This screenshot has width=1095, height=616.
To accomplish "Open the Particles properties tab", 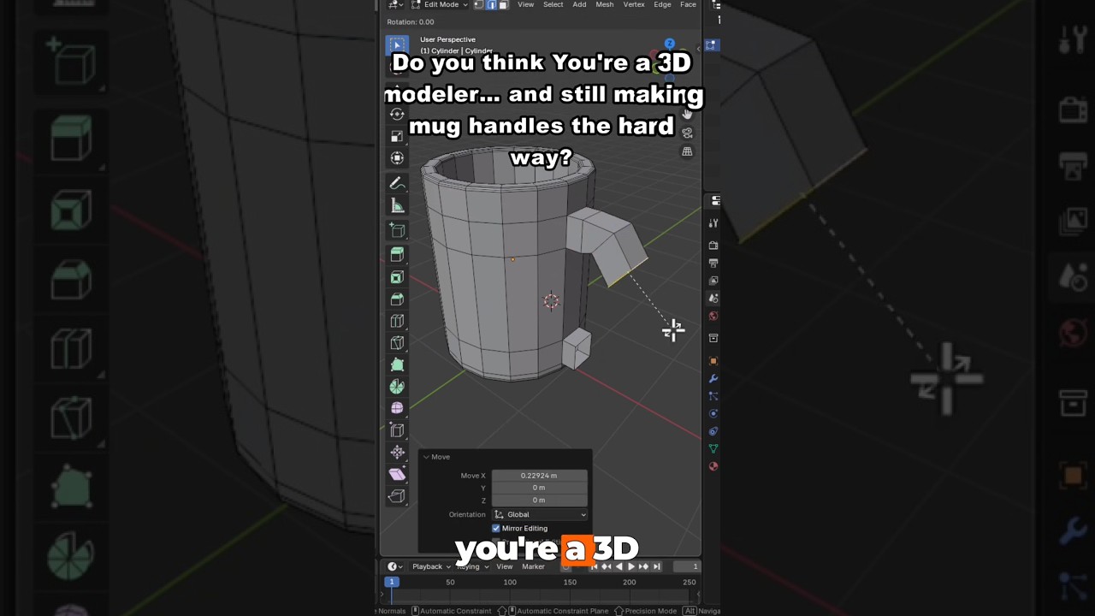I will tap(713, 396).
